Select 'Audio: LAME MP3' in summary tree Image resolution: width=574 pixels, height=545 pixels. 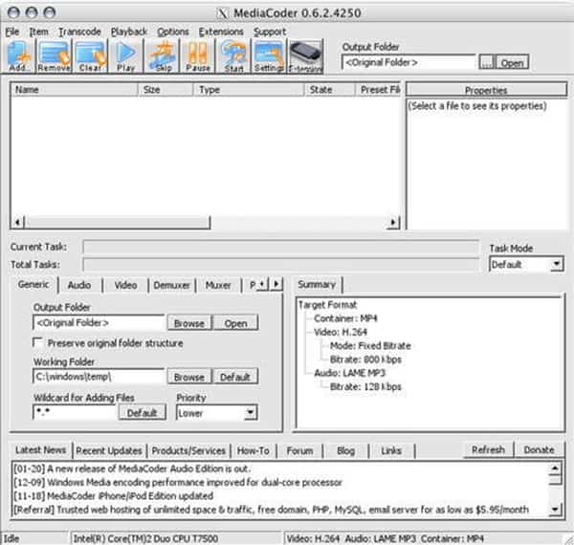point(349,373)
